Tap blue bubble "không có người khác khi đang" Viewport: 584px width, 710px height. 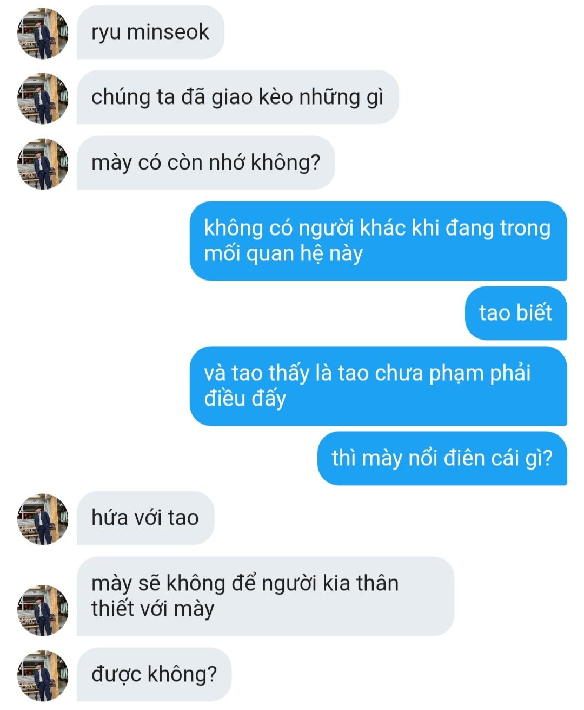[x=378, y=241]
